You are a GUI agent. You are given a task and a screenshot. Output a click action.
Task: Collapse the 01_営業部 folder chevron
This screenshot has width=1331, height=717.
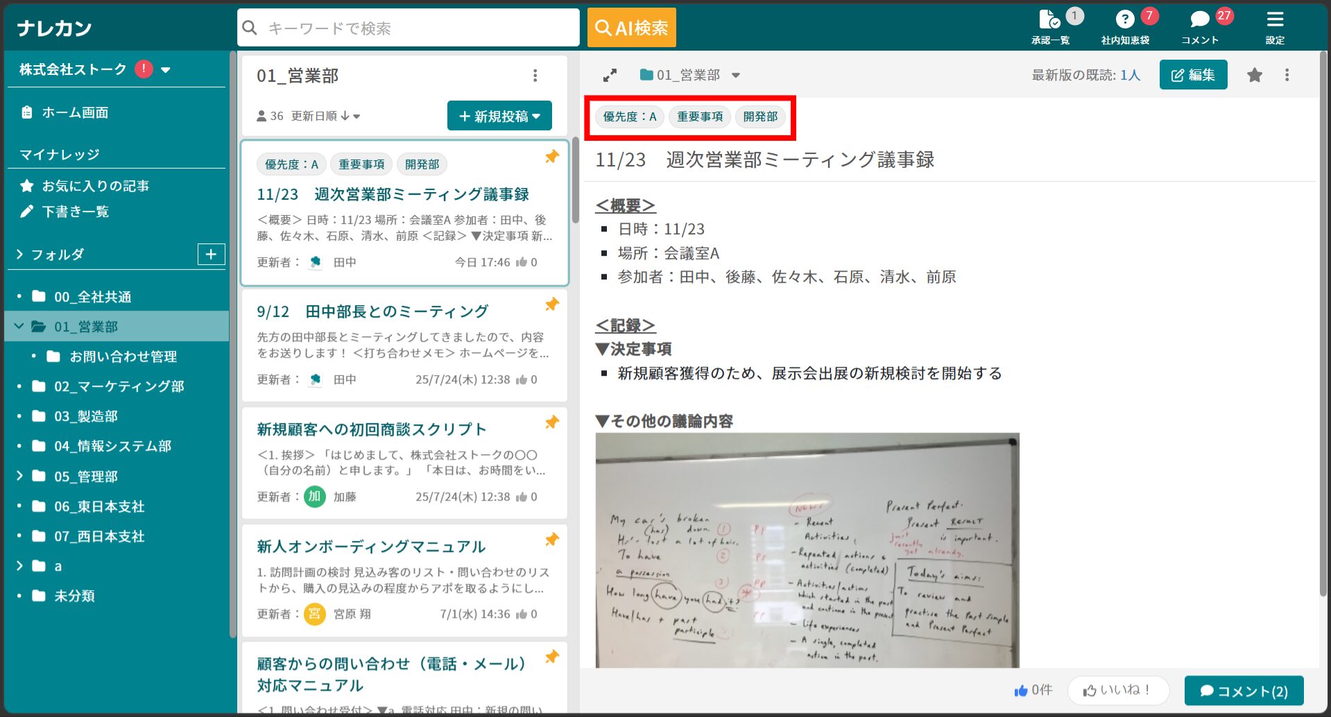pyautogui.click(x=19, y=327)
